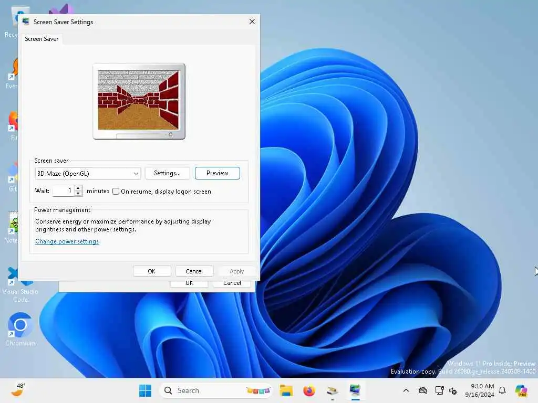Select the Firefox desktop shortcut
The width and height of the screenshot is (538, 403).
tap(13, 125)
